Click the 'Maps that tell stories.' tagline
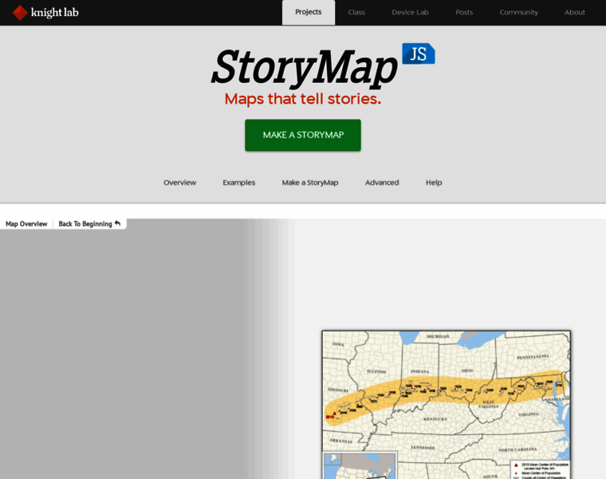The width and height of the screenshot is (606, 479). pyautogui.click(x=303, y=99)
